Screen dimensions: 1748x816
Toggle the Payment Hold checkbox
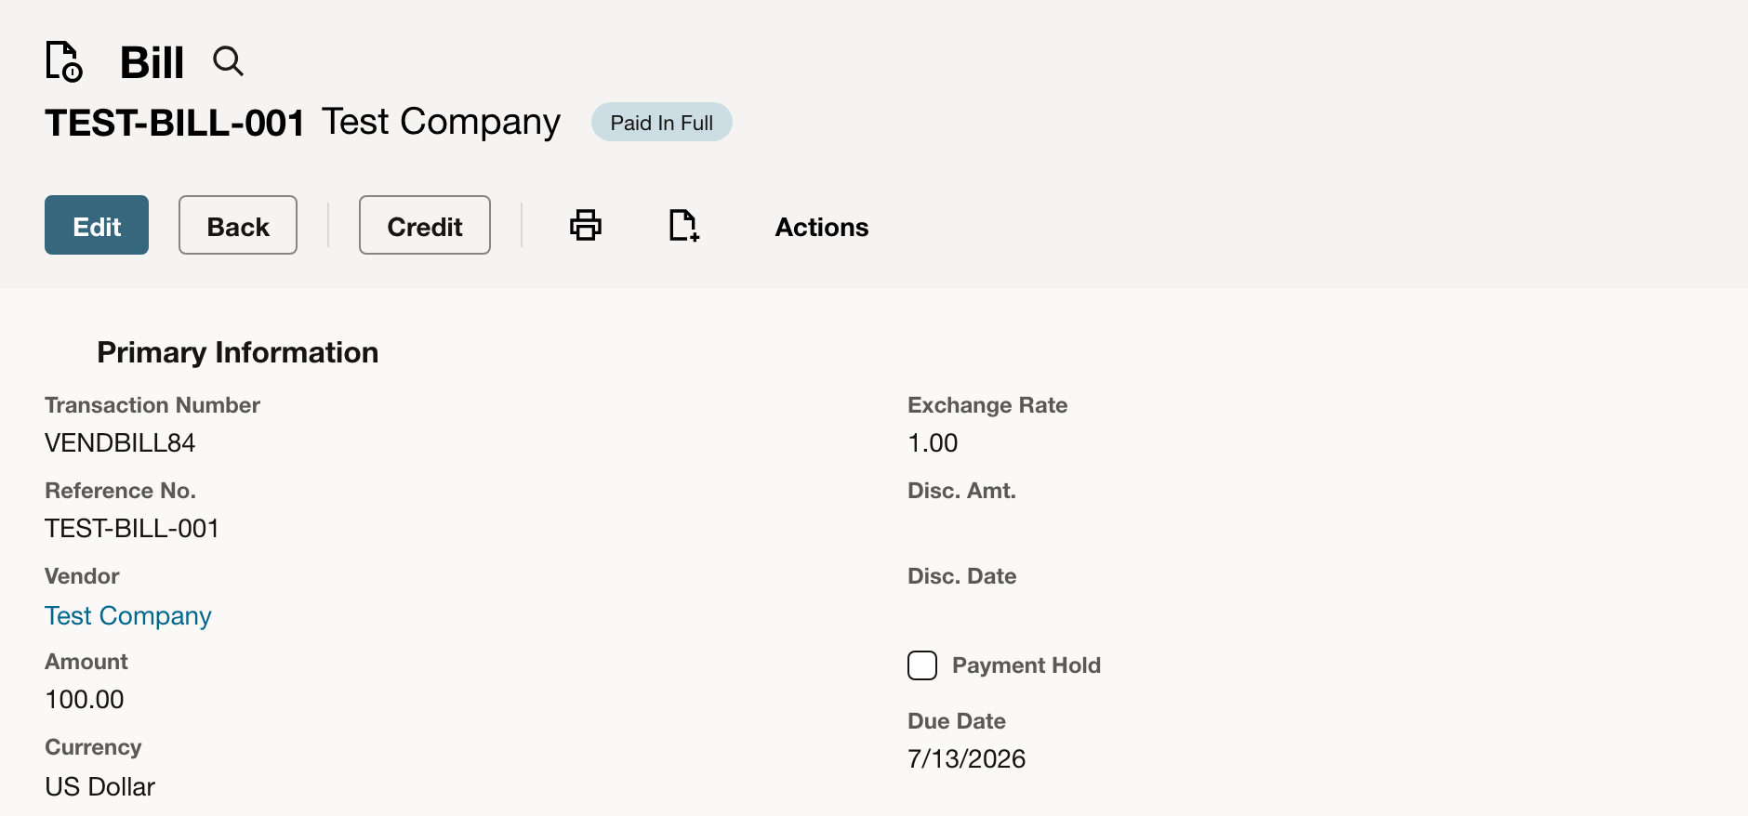[x=922, y=665]
